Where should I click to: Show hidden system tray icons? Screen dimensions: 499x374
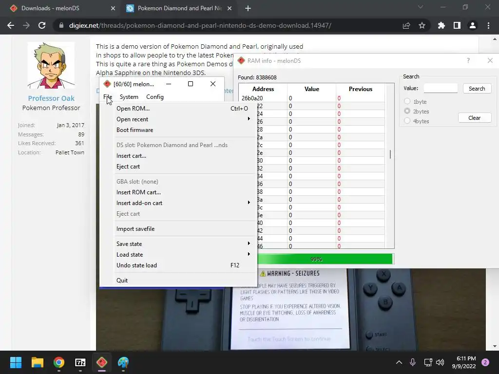click(399, 362)
